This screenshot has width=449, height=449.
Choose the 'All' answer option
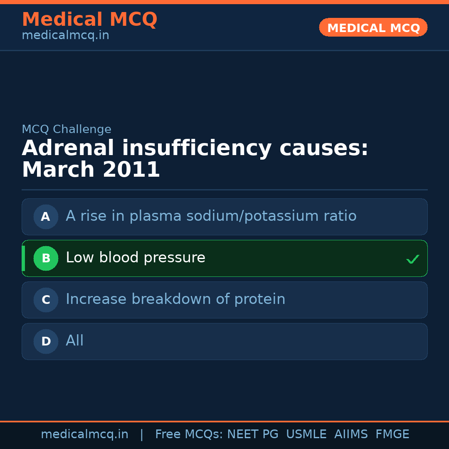(x=75, y=341)
